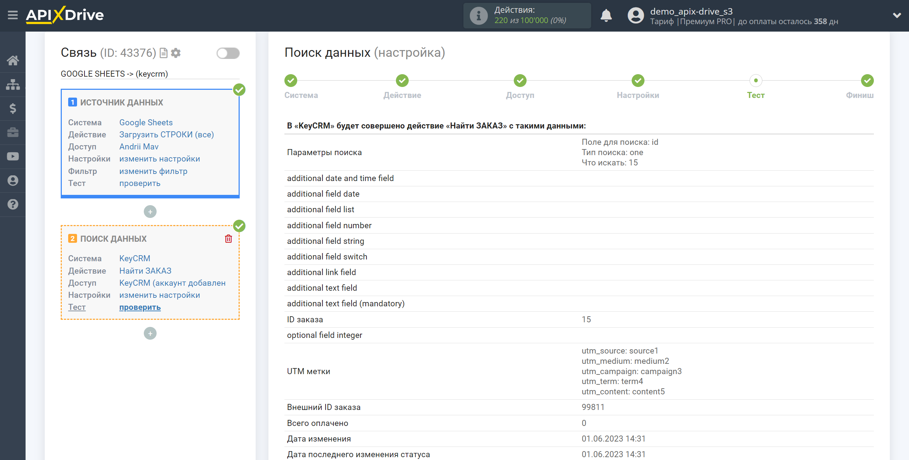Open the help question sidebar icon
Image resolution: width=909 pixels, height=460 pixels.
click(13, 204)
